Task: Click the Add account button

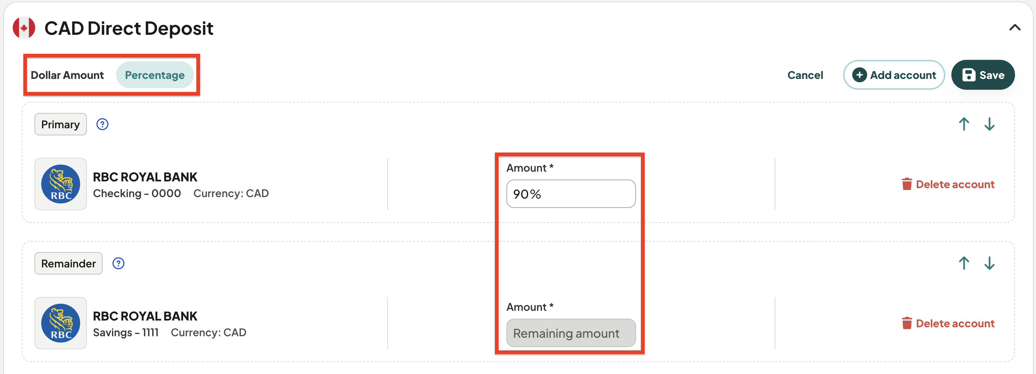Action: [894, 75]
